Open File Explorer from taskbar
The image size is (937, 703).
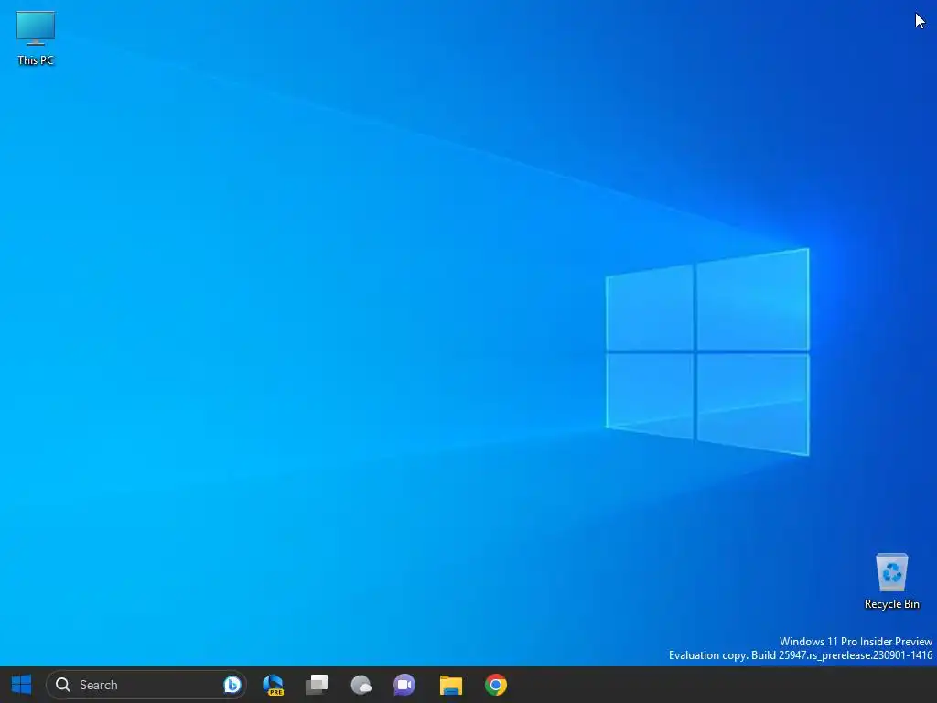[451, 685]
